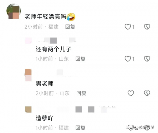Click the '头条@愁雨寻梦' watermark
Screen dimensions: 158x133
click(x=140, y=127)
